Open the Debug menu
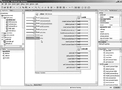 tap(22, 4)
